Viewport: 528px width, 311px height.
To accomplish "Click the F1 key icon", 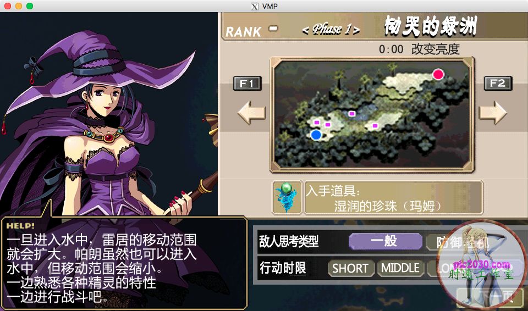I will (247, 83).
